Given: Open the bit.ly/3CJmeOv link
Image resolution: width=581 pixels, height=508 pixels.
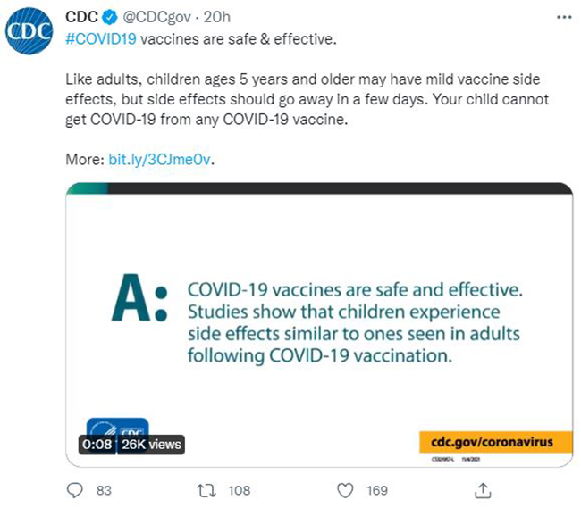Looking at the screenshot, I should point(159,160).
